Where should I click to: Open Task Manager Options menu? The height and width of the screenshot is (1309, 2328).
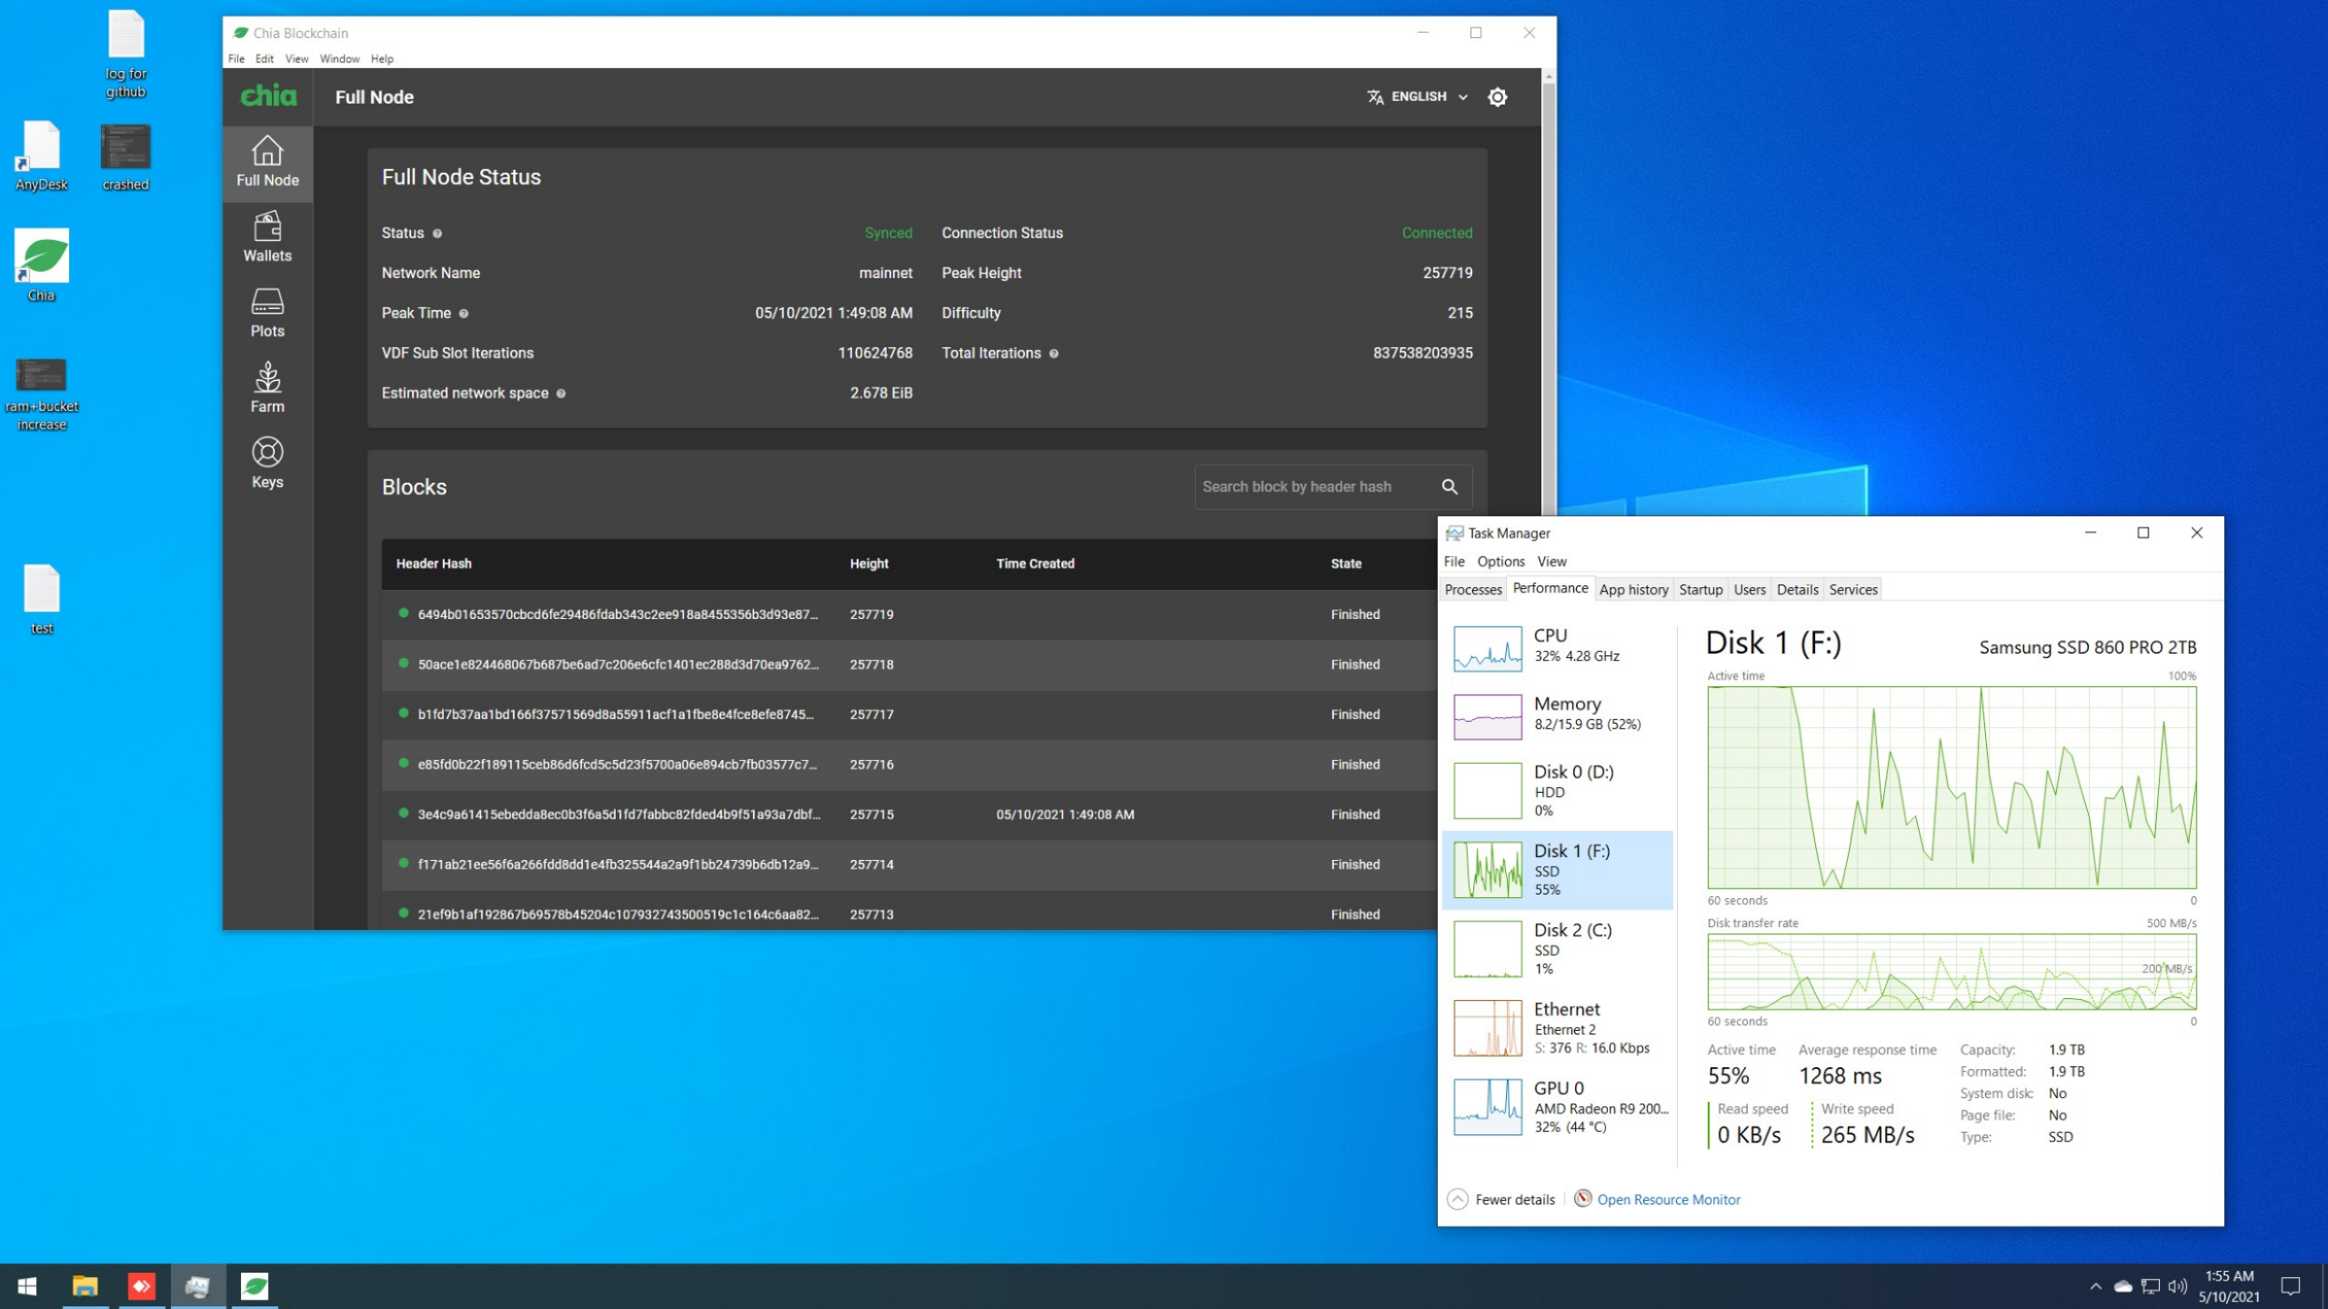tap(1500, 562)
